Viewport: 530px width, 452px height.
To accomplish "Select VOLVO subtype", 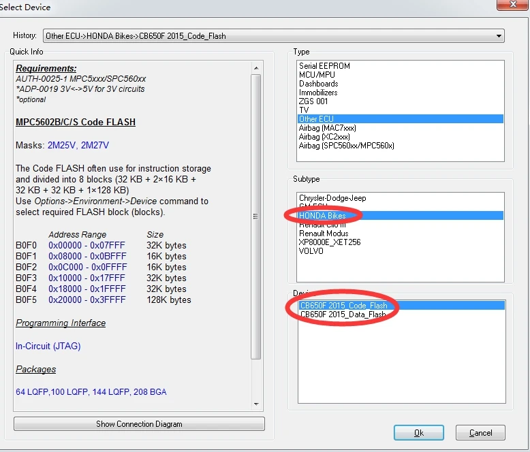I will tap(400, 251).
